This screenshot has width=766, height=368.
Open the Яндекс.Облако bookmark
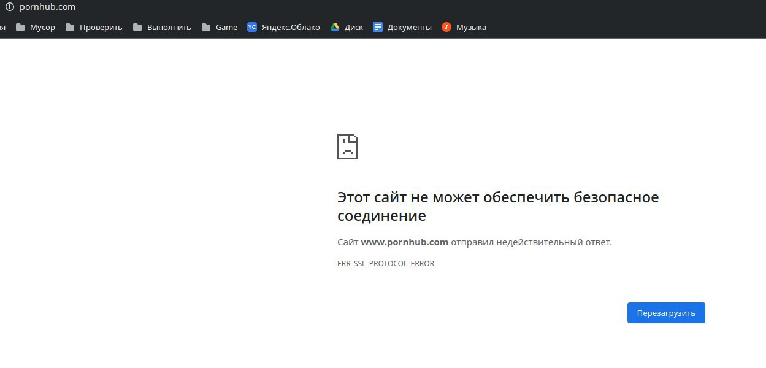coord(283,27)
